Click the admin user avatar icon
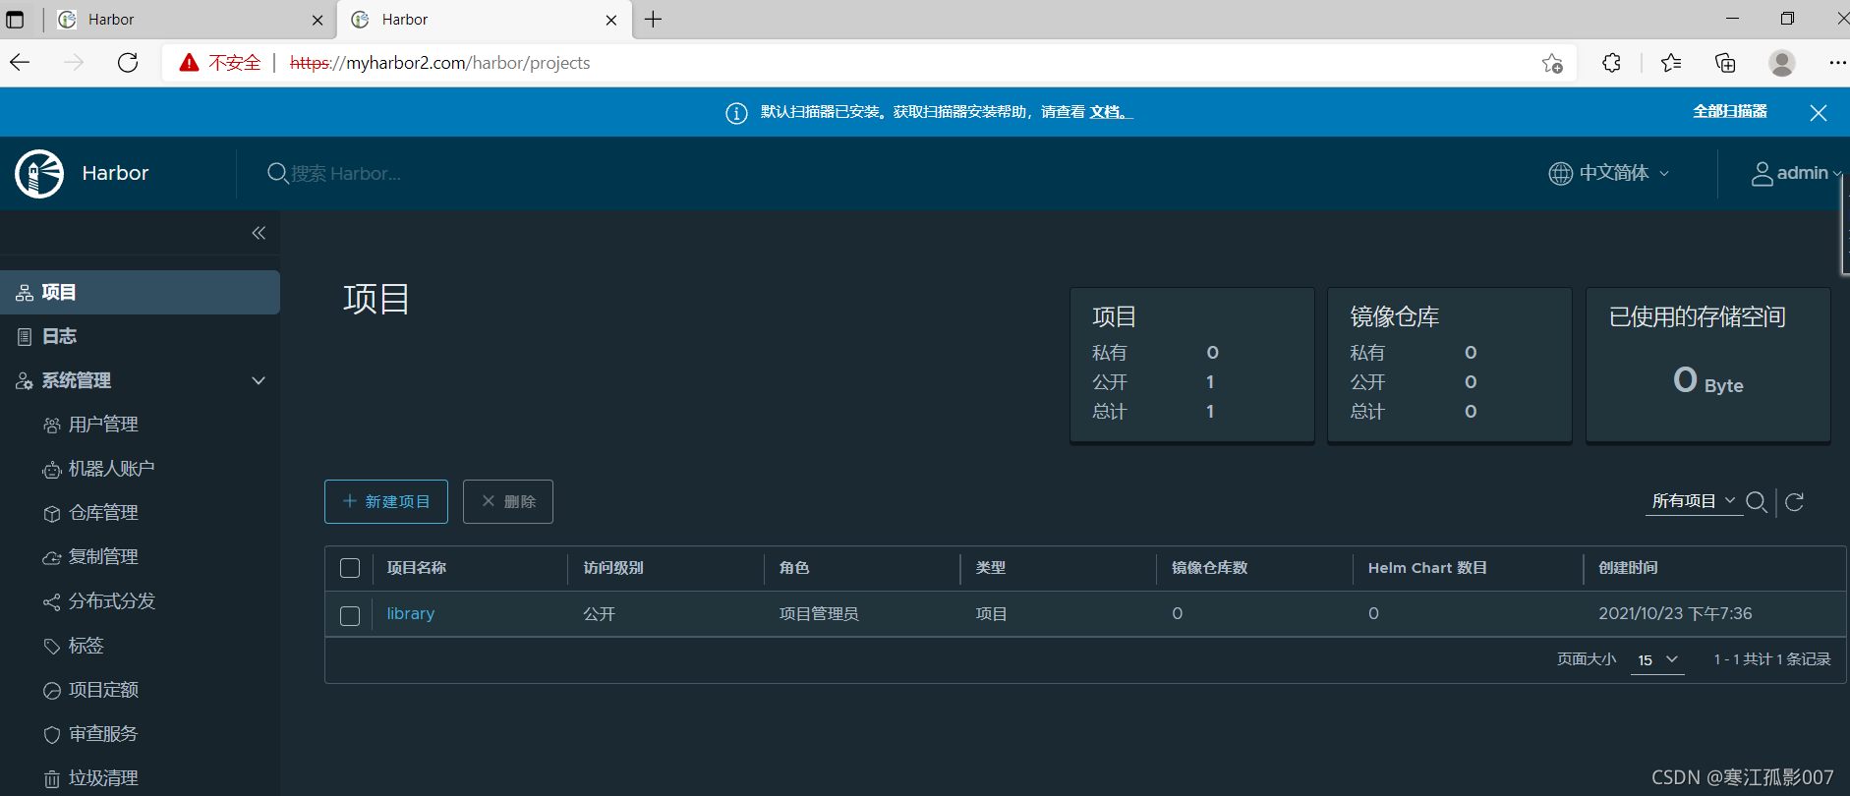The width and height of the screenshot is (1850, 796). click(1762, 174)
